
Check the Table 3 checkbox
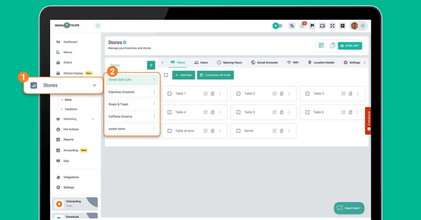(308, 94)
